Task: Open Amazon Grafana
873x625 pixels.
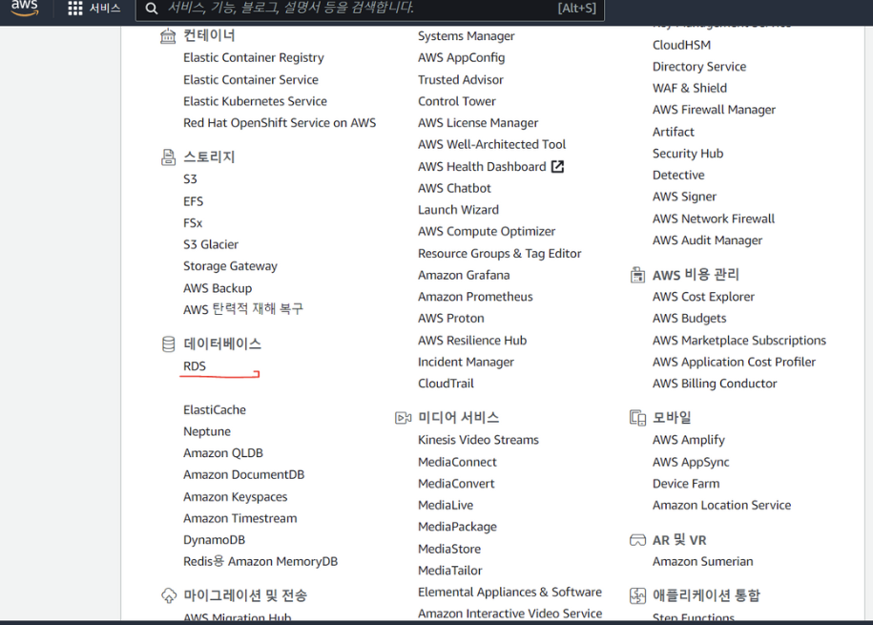Action: point(464,275)
